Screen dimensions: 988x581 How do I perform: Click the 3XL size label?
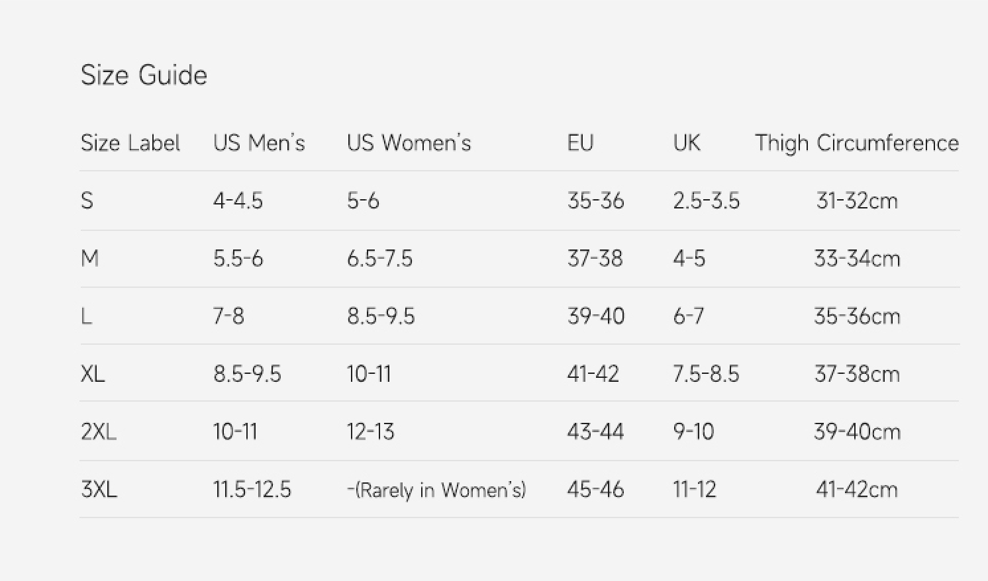click(99, 490)
